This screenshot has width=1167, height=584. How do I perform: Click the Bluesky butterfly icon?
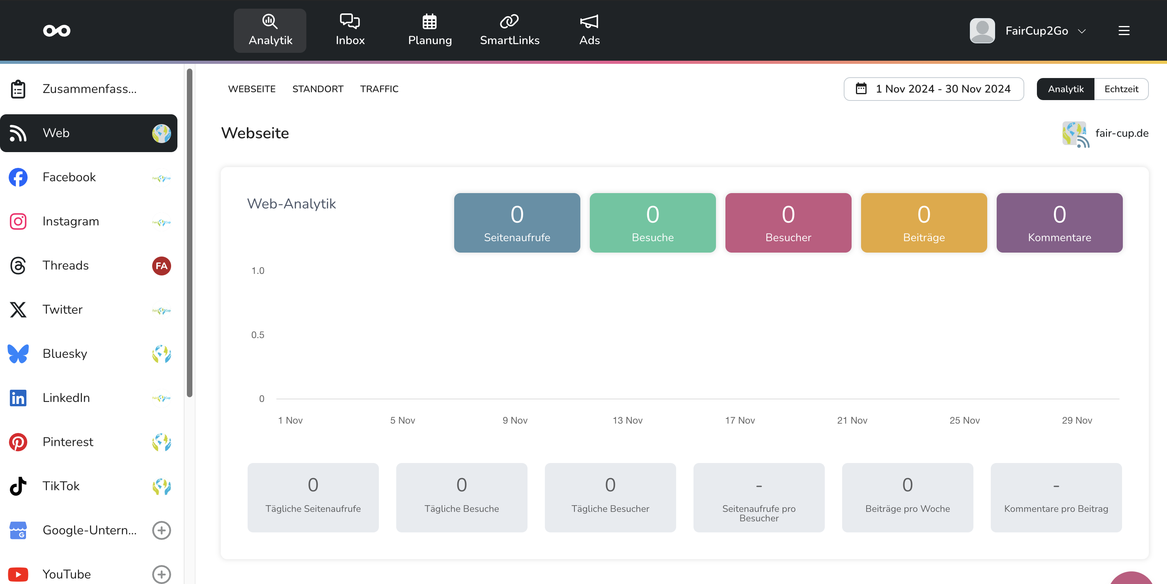pos(18,353)
